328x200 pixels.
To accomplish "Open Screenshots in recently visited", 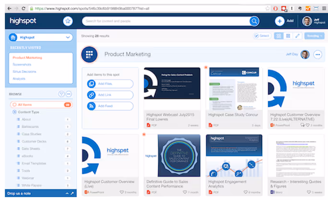I will point(22,64).
